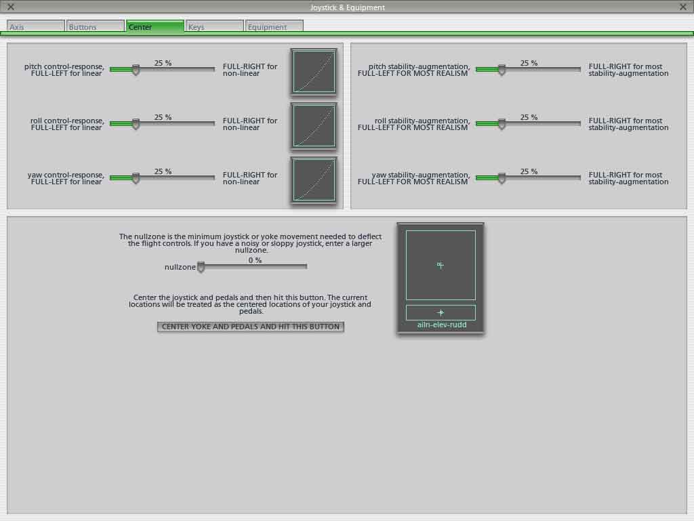The image size is (694, 521).
Task: Click the yaw response curve graph
Action: pos(314,180)
